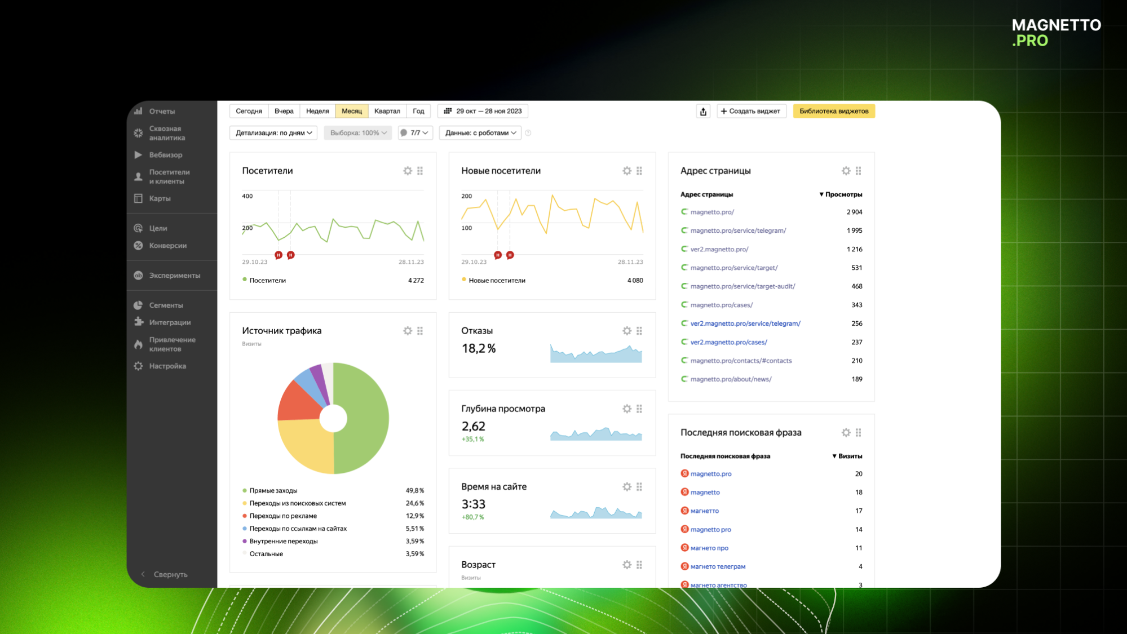
Task: Open Библиотека виджетов
Action: (834, 111)
